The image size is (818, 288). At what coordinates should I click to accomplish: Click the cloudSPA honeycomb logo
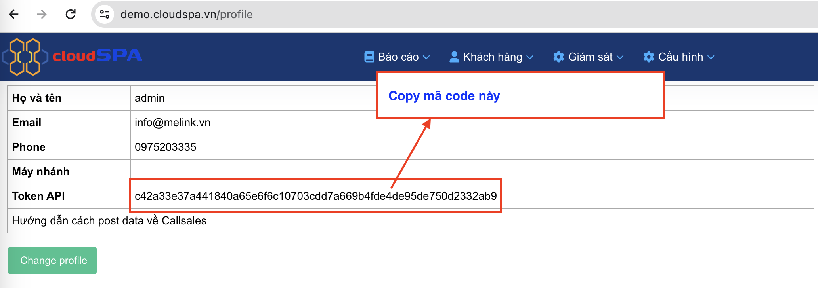point(25,57)
